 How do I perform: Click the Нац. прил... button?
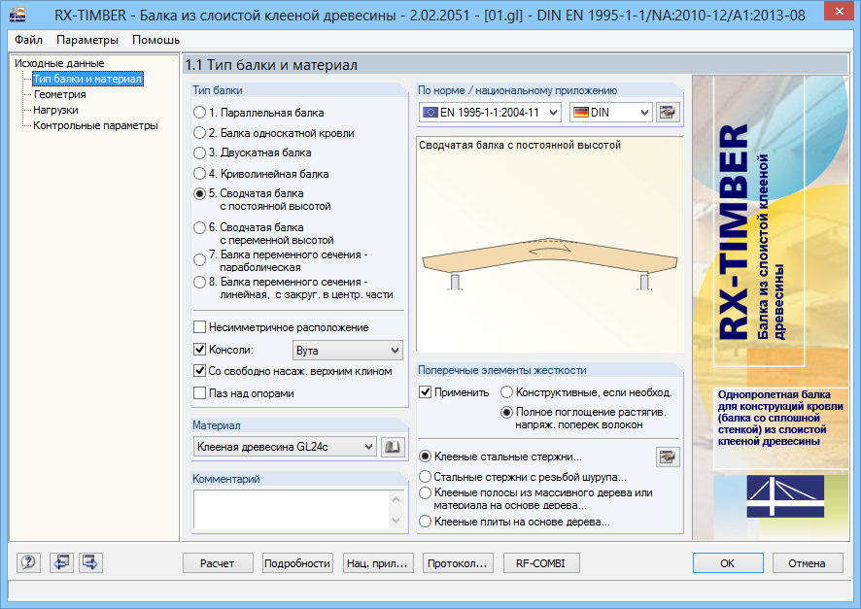click(377, 563)
